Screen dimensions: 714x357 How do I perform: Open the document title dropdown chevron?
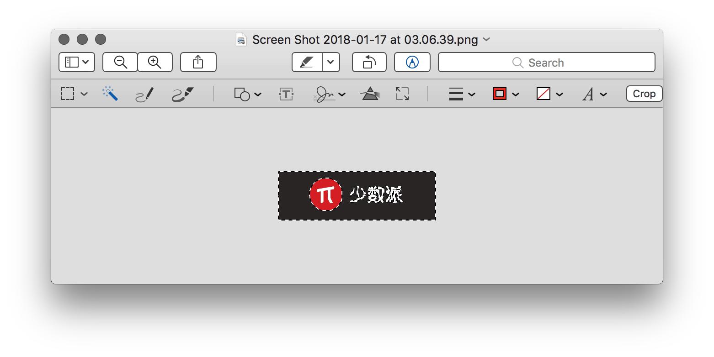(486, 40)
